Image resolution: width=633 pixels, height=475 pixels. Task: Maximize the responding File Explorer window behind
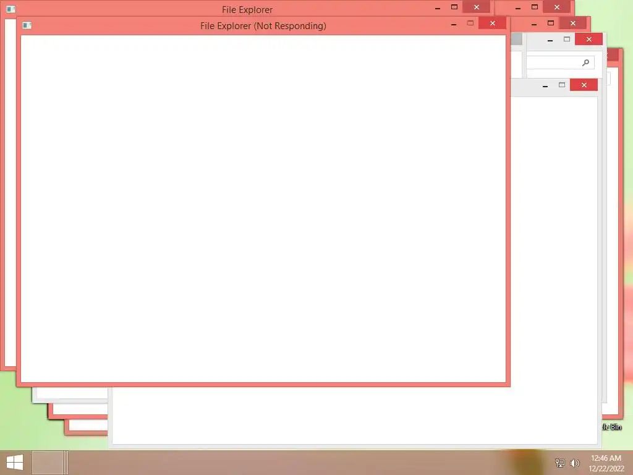(x=454, y=7)
